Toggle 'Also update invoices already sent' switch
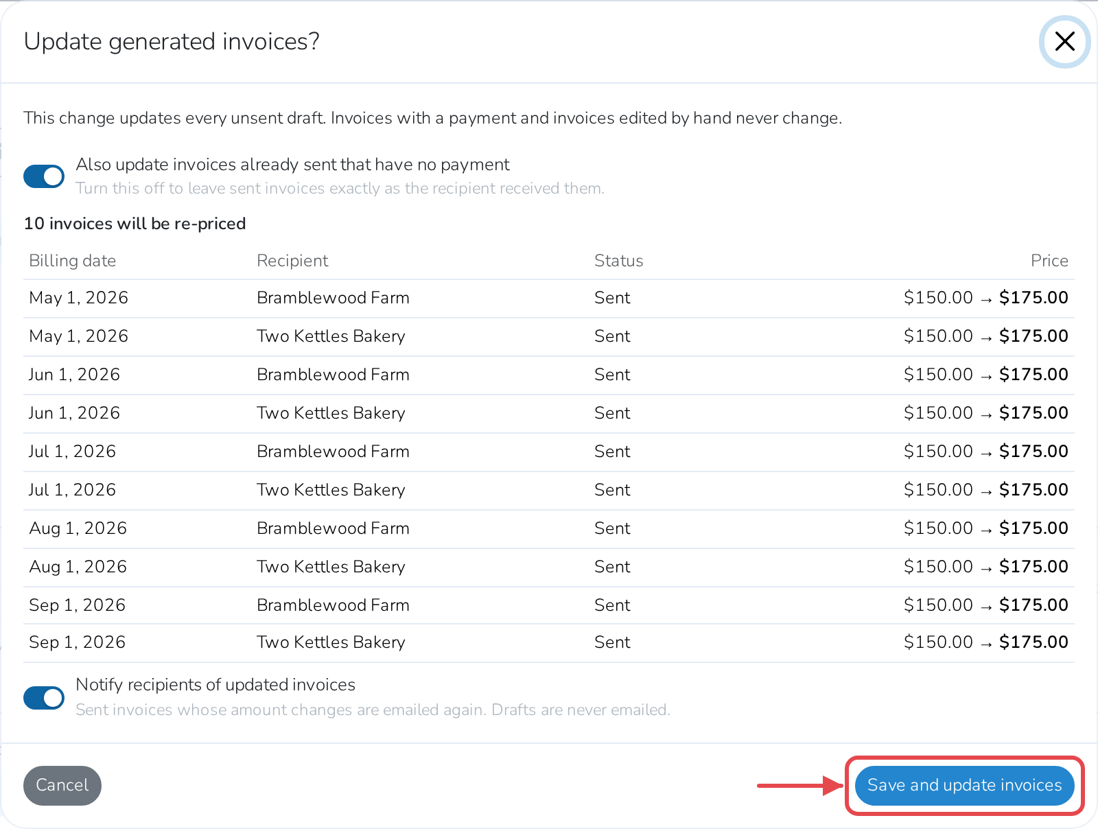Image resolution: width=1098 pixels, height=829 pixels. coord(44,176)
